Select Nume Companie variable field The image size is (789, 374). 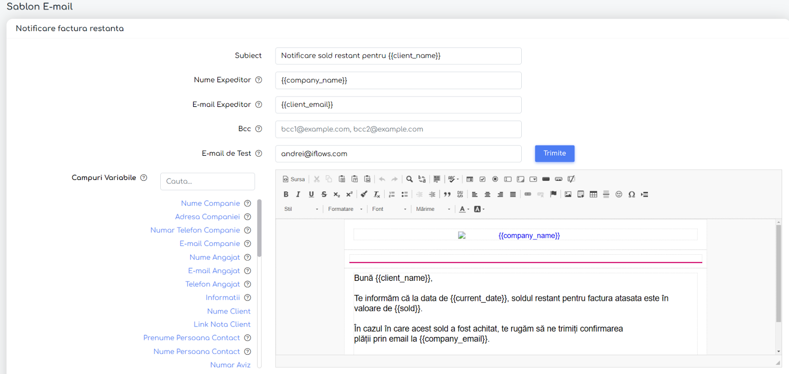coord(211,203)
